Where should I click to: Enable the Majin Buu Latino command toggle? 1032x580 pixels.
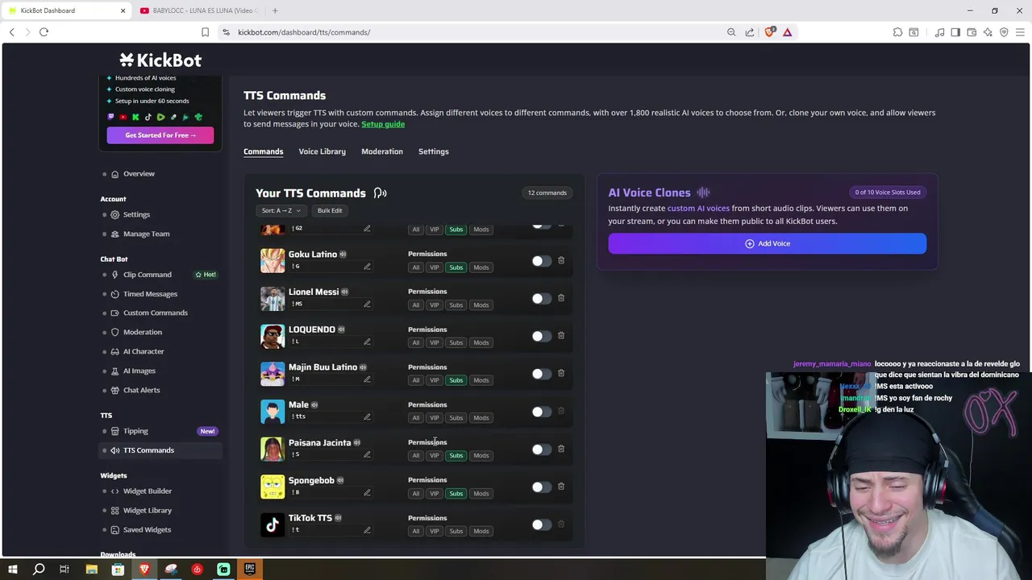[x=541, y=374]
